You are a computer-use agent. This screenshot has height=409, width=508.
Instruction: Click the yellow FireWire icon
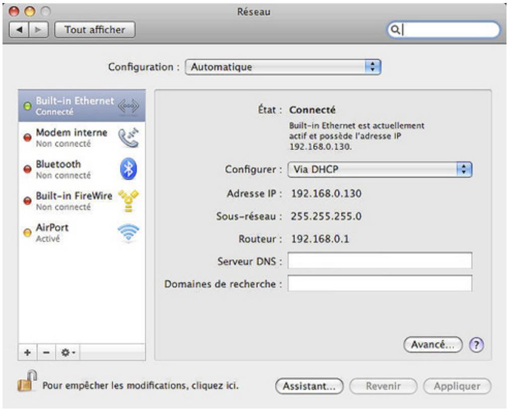128,201
